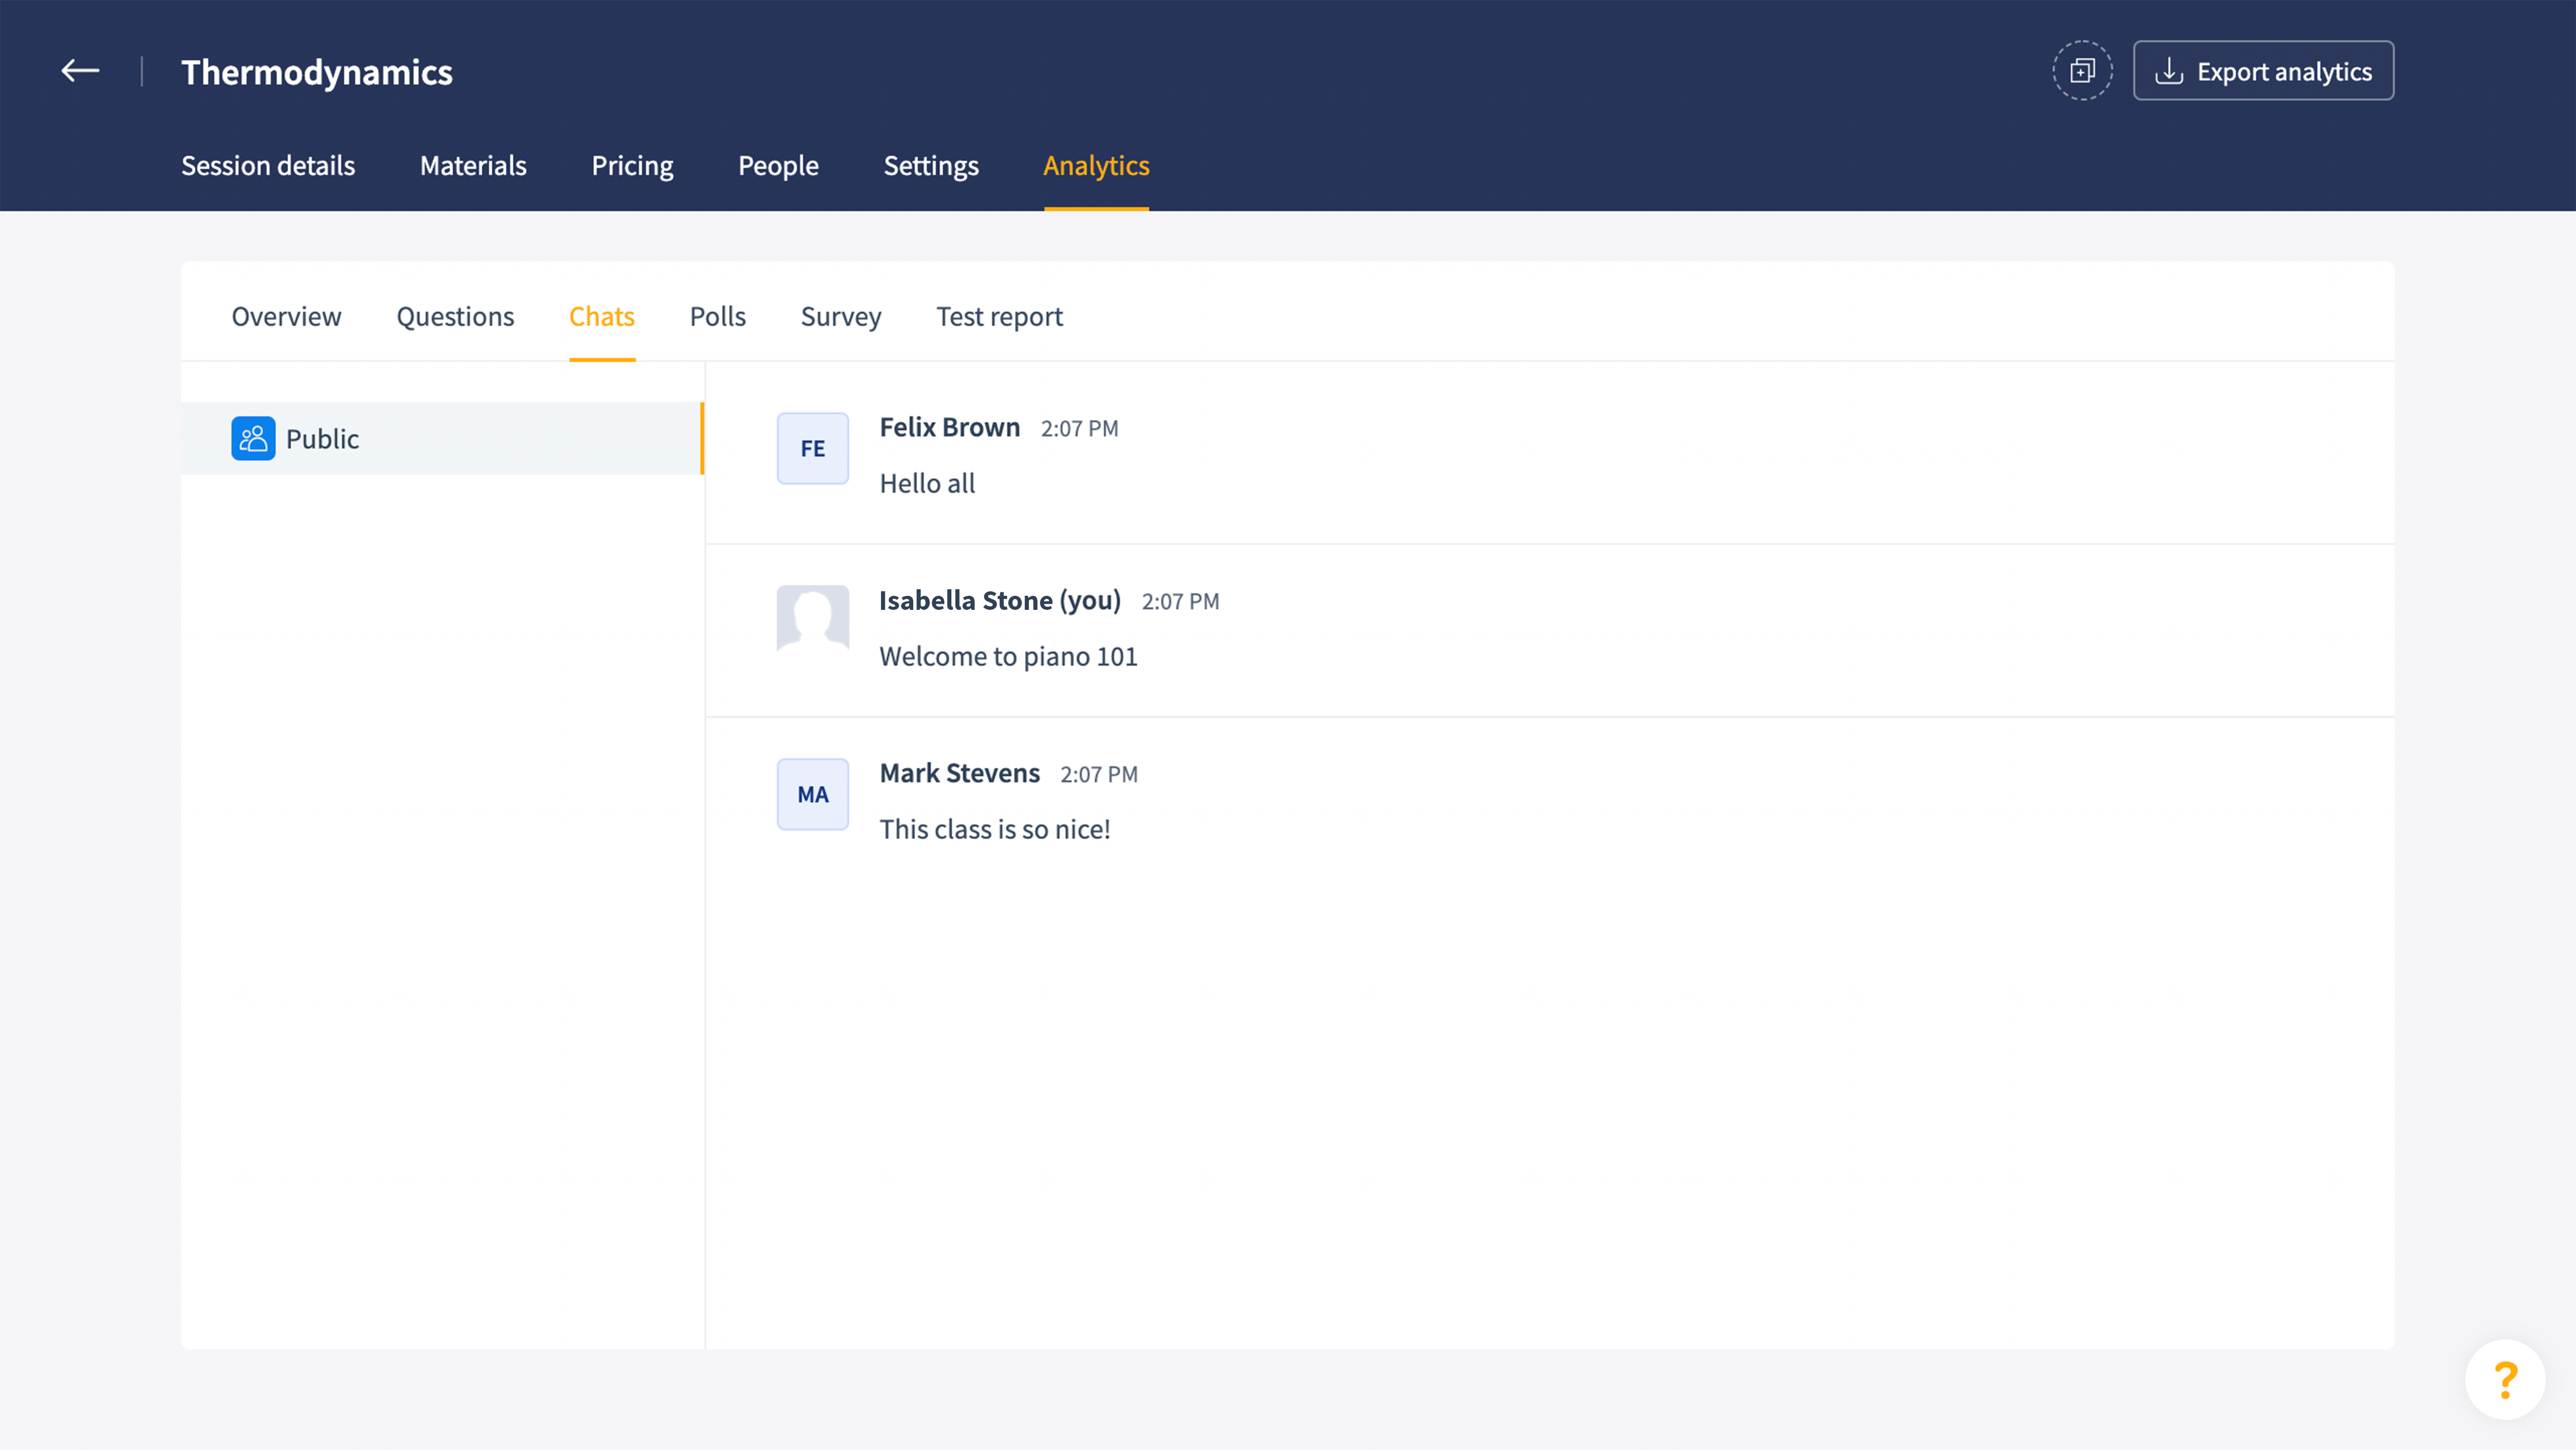Click the back arrow icon
Image resolution: width=2576 pixels, height=1450 pixels.
click(80, 71)
